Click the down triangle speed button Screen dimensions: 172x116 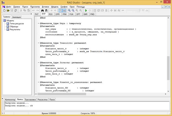143,11
